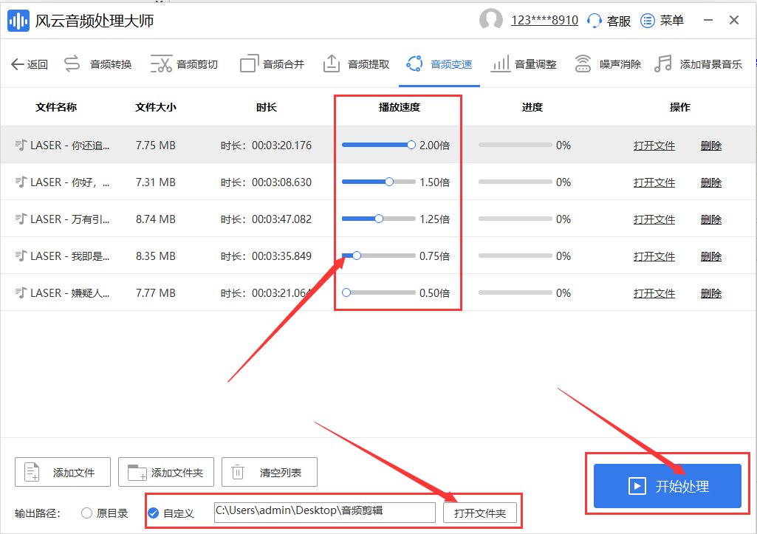Delete the LASER - 我即是 row
Screen dimensions: 757x534
pos(711,256)
